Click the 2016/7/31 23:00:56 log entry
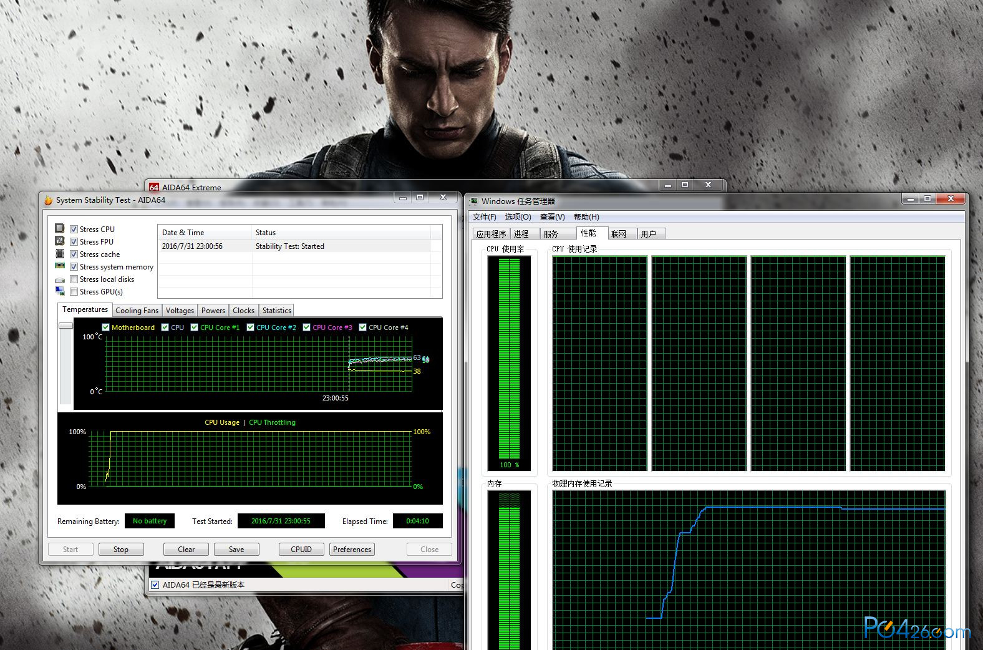The height and width of the screenshot is (650, 983). 192,246
